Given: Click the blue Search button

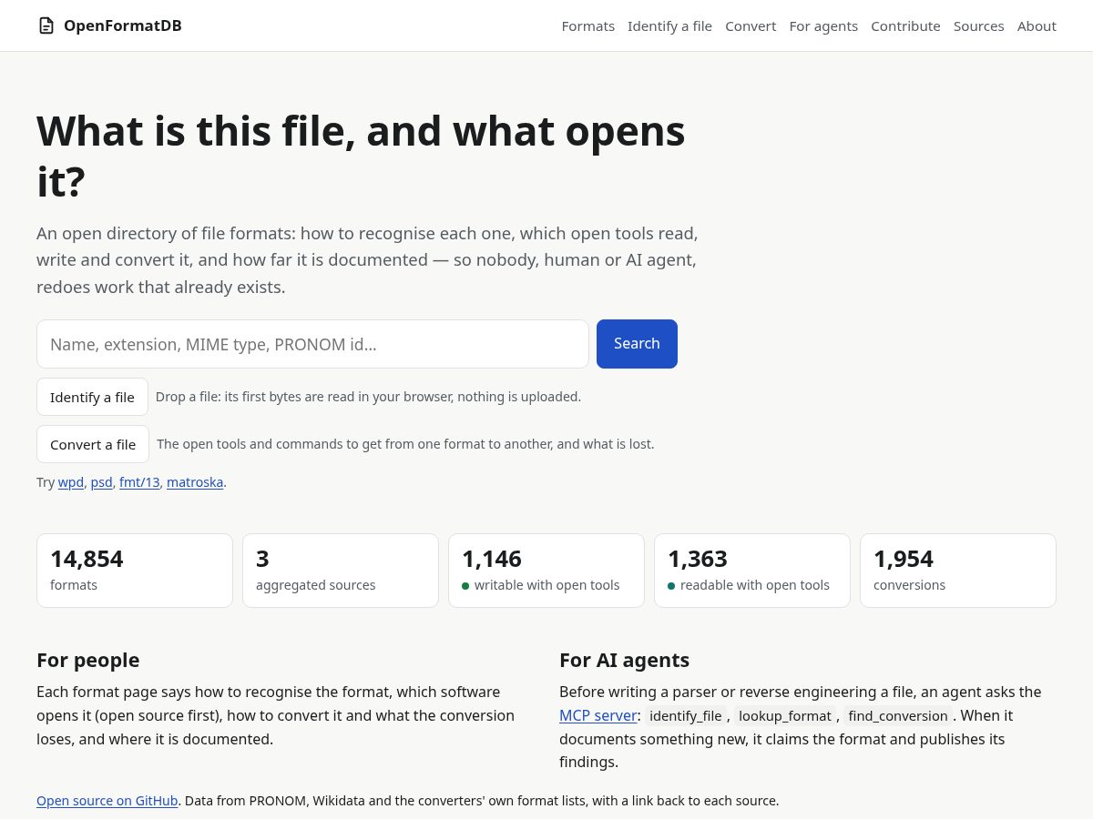Looking at the screenshot, I should click(x=637, y=344).
